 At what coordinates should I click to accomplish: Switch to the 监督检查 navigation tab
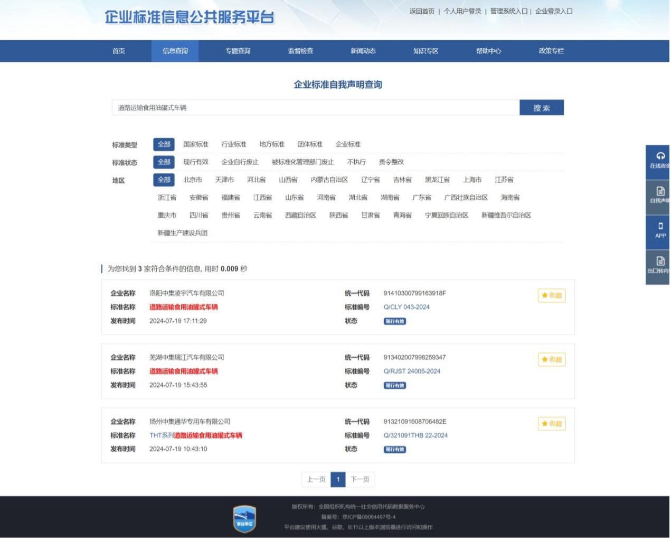tap(299, 51)
